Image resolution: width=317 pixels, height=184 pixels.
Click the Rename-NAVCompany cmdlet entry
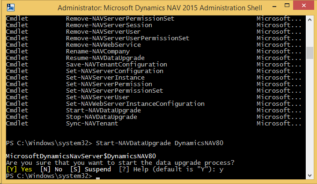click(x=98, y=52)
